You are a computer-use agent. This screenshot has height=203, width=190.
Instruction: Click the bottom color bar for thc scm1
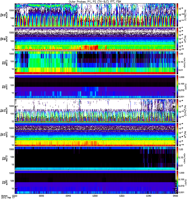[x=178, y=182]
